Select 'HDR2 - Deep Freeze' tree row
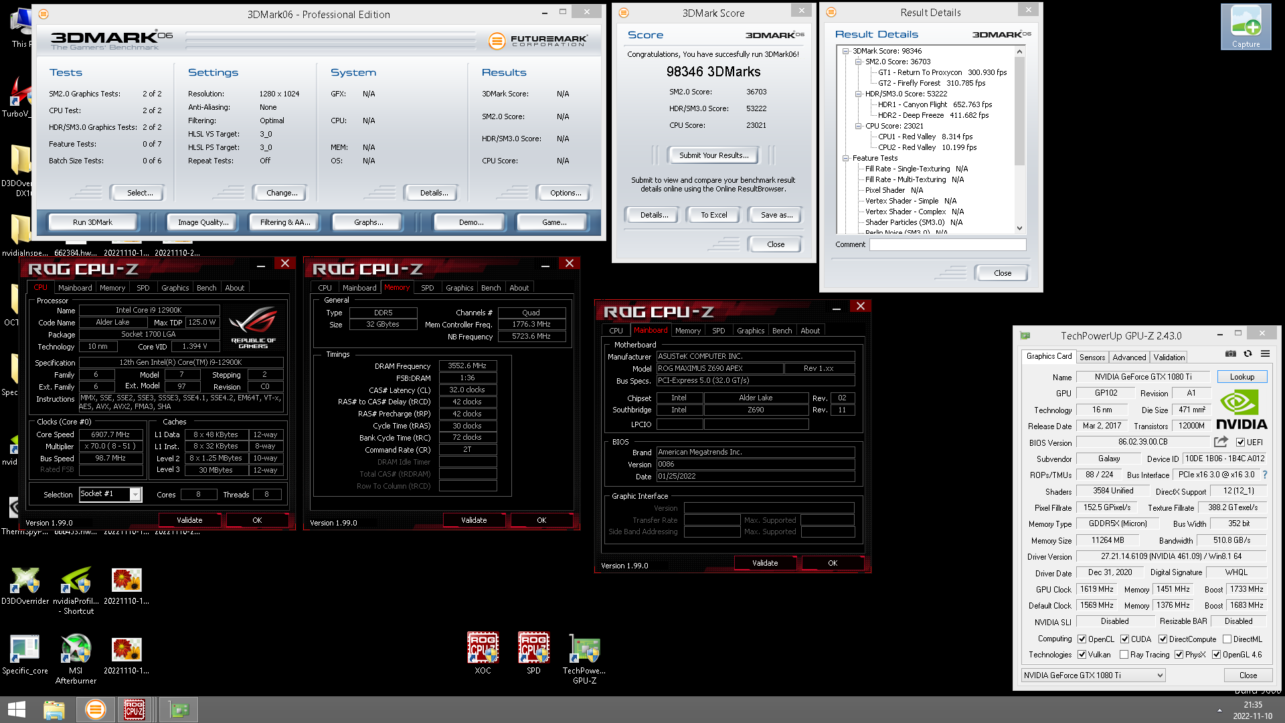 (x=933, y=115)
